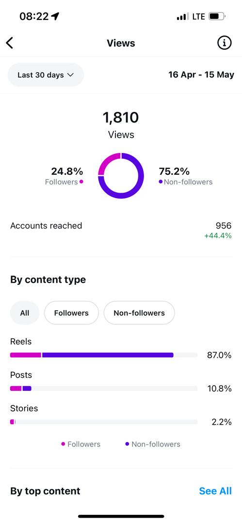
Task: Select the Non-followers filter chip
Action: (x=139, y=313)
